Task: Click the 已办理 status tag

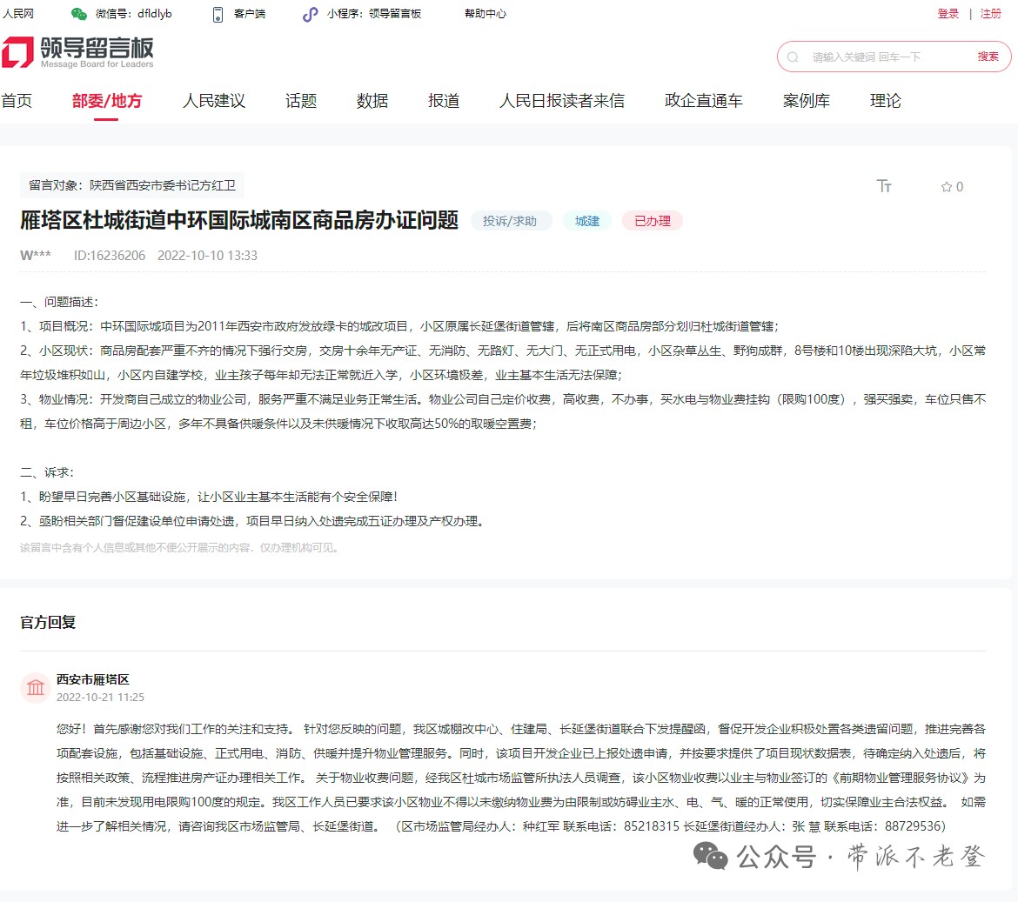Action: point(652,221)
